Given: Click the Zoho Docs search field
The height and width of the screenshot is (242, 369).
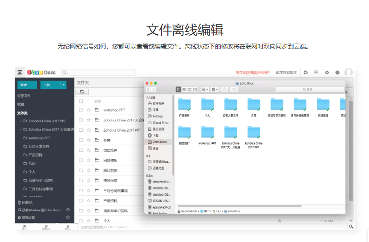Looking at the screenshot, I should pyautogui.click(x=98, y=73).
